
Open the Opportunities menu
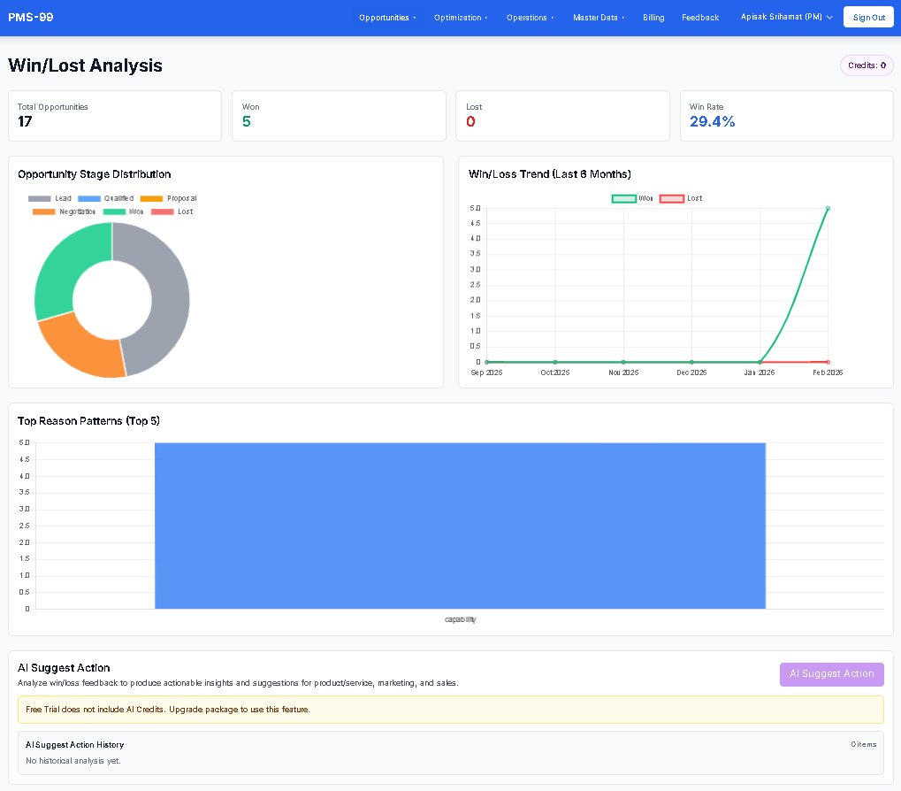[386, 18]
